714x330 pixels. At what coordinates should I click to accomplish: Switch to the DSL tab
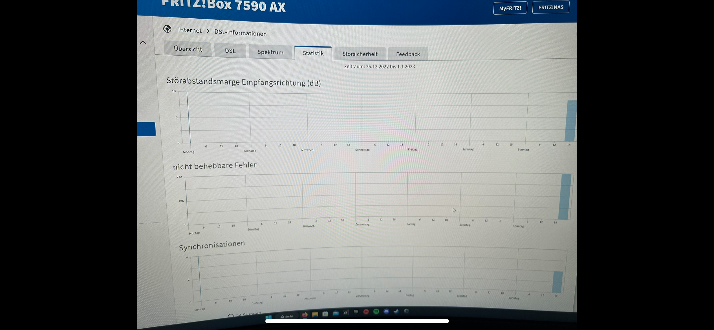pos(230,51)
